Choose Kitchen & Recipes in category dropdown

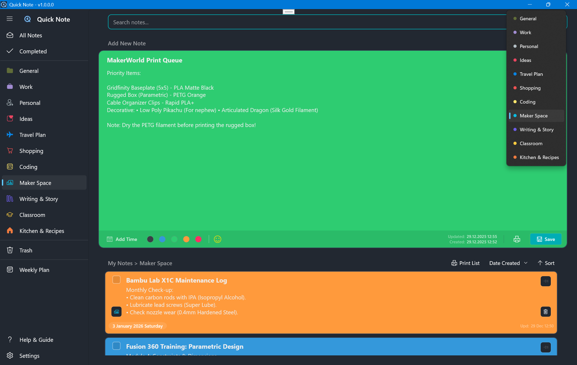pyautogui.click(x=539, y=157)
